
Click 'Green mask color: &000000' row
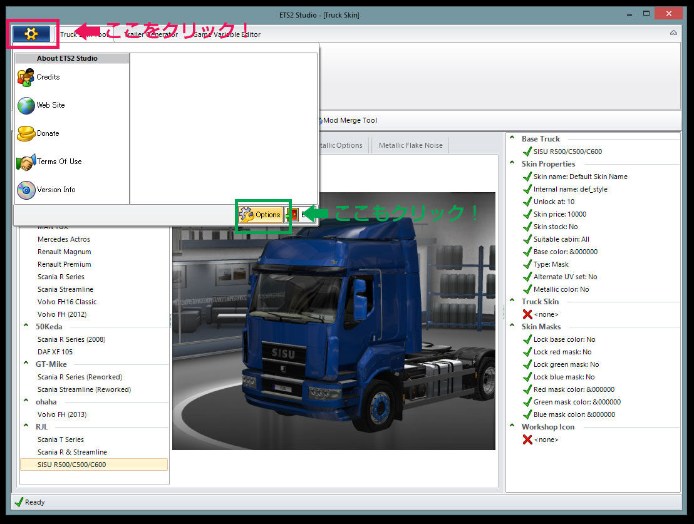click(x=572, y=402)
